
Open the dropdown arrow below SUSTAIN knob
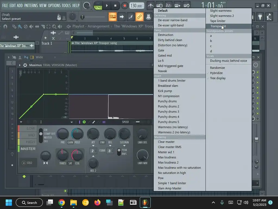tap(124, 146)
